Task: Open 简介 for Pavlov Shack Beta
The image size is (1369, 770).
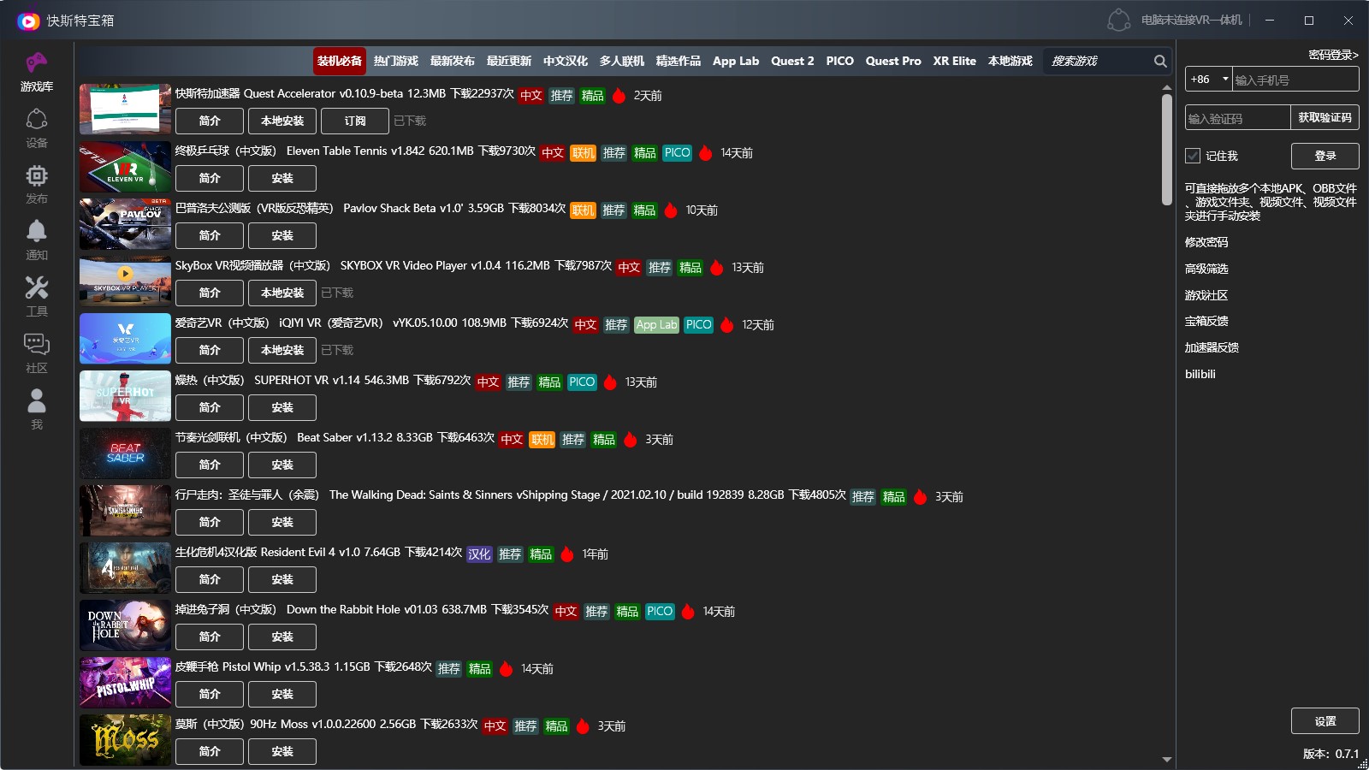Action: pyautogui.click(x=210, y=235)
